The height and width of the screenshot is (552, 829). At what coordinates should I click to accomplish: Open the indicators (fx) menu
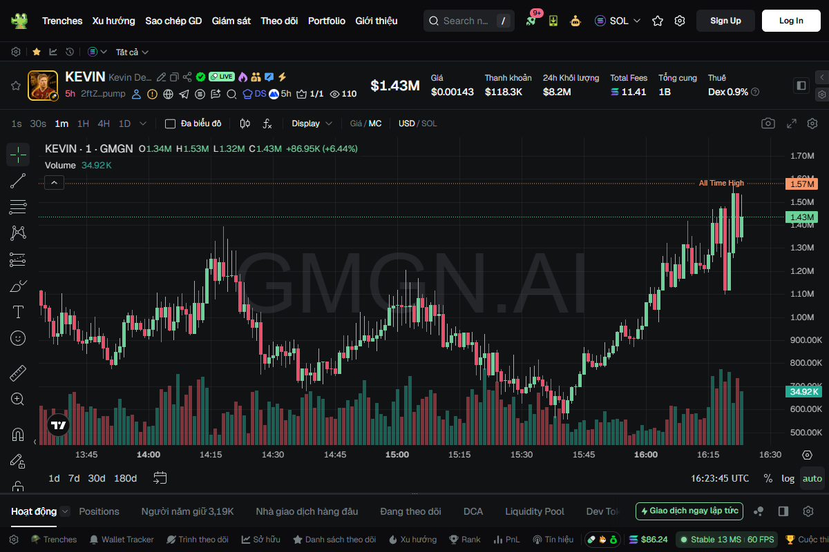pos(267,124)
